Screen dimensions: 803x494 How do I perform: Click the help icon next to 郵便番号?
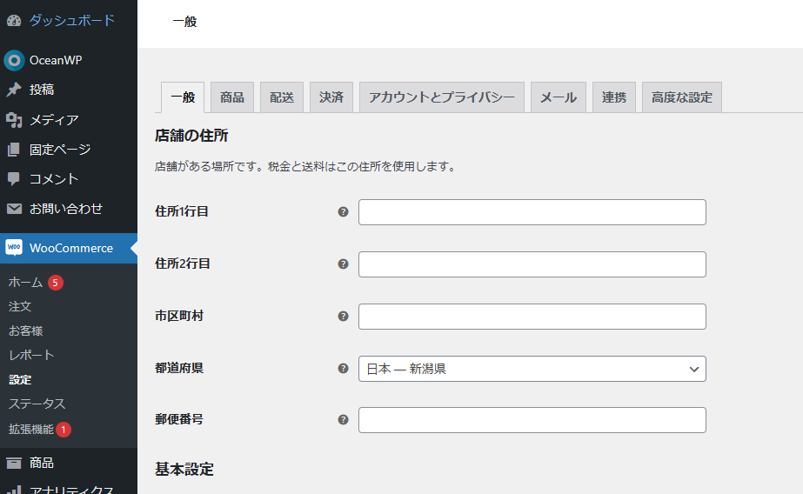[x=343, y=420]
